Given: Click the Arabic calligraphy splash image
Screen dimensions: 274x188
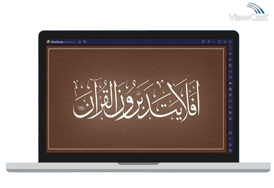Looking at the screenshot, I should pyautogui.click(x=136, y=99).
